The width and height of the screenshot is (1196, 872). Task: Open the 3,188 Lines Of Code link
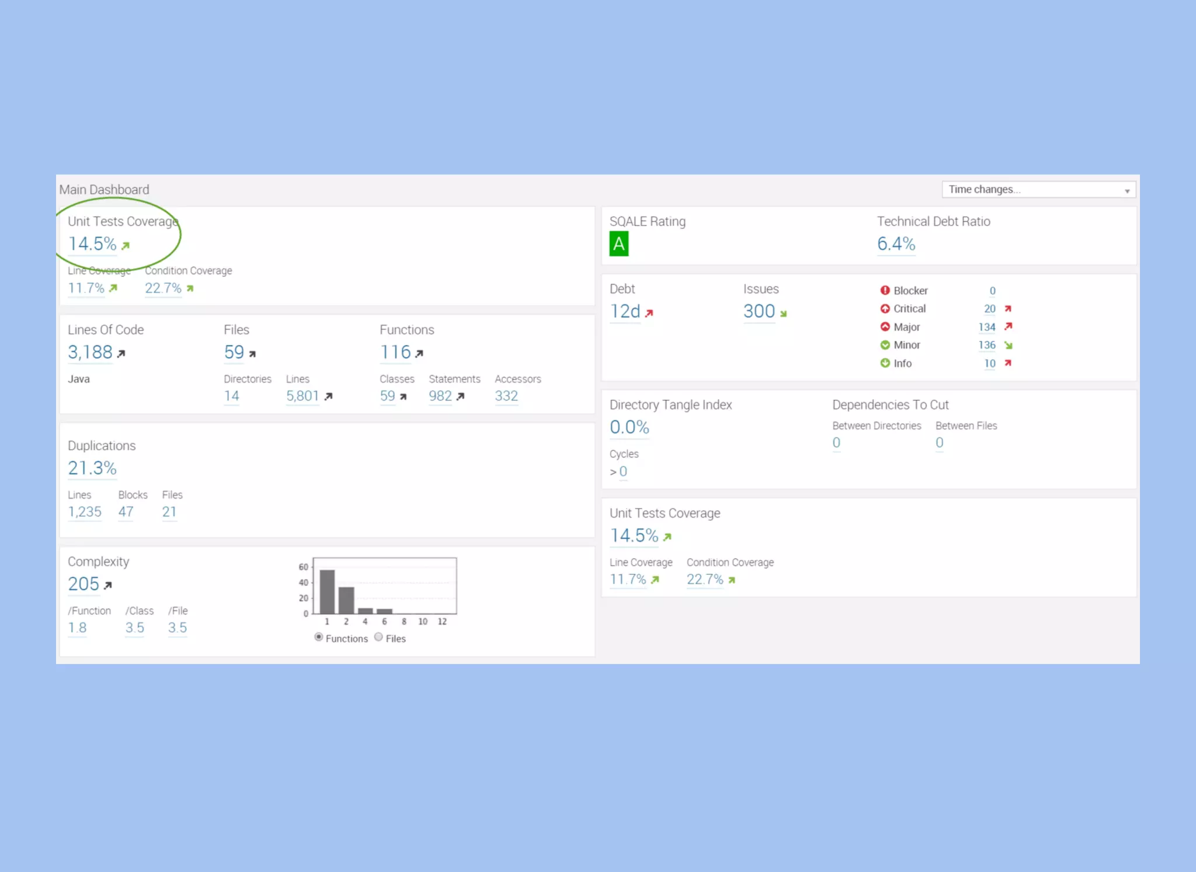click(90, 352)
